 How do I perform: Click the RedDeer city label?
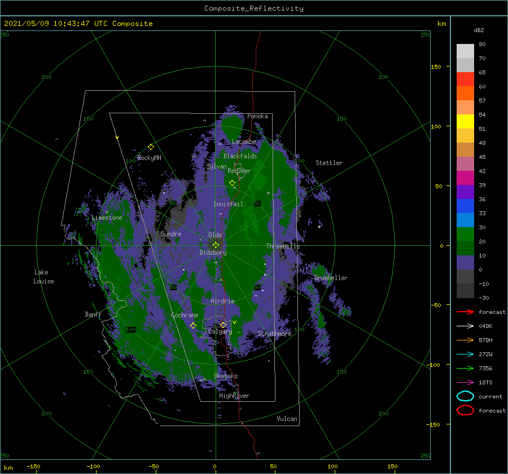[x=239, y=171]
